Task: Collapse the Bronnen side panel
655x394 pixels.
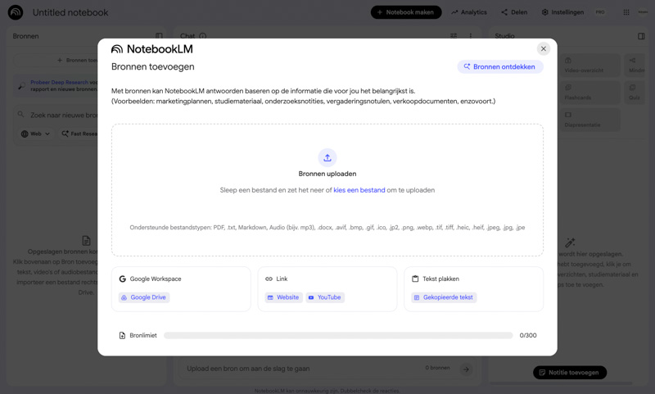Action: tap(159, 36)
